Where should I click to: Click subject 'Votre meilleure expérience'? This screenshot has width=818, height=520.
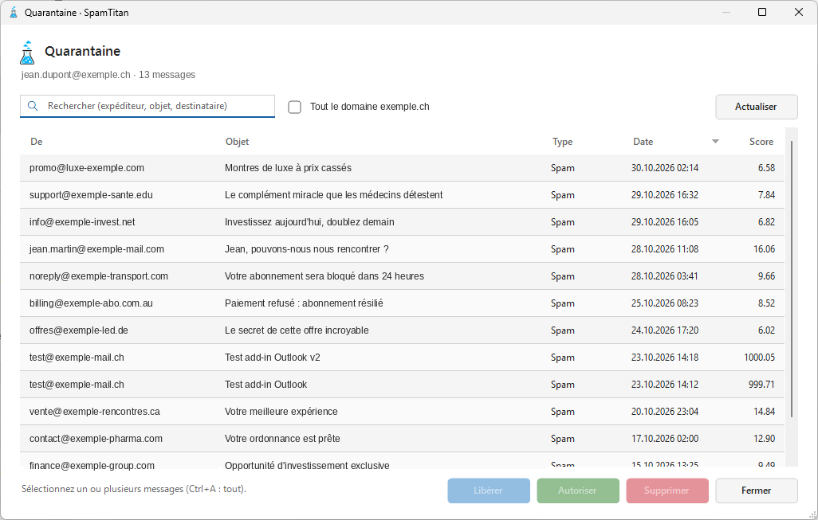(281, 412)
